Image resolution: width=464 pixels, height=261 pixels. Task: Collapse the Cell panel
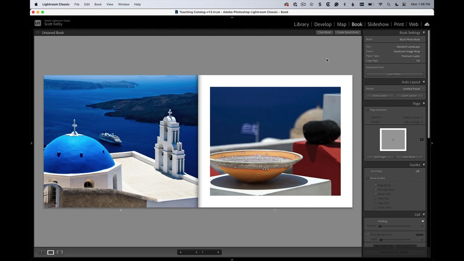[424, 215]
